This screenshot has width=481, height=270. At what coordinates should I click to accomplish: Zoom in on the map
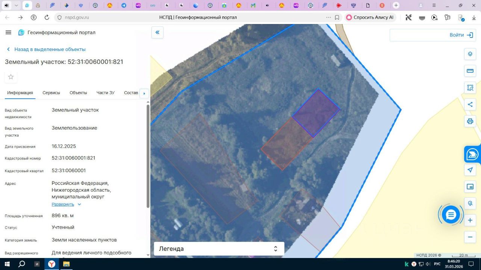[x=470, y=220]
